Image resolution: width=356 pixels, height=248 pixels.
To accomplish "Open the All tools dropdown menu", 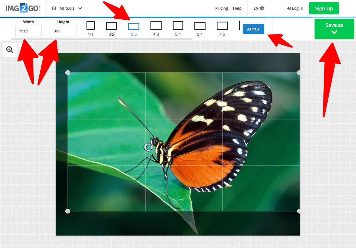I will click(67, 8).
